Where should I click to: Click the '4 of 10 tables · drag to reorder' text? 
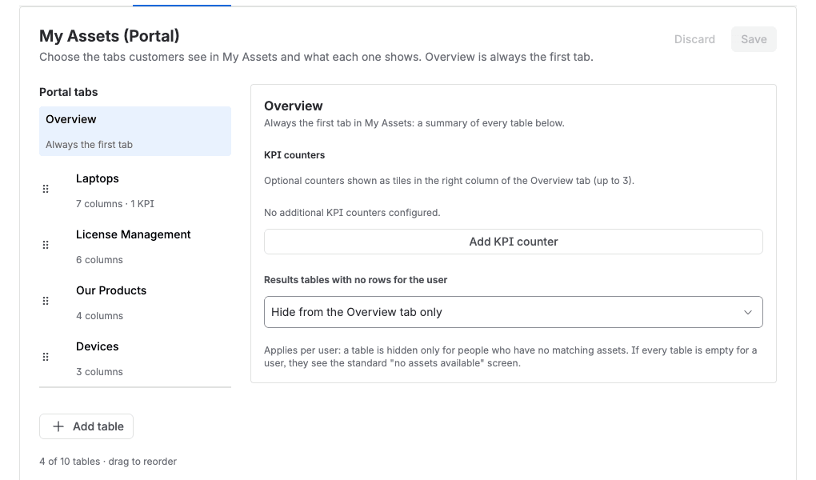tap(108, 462)
